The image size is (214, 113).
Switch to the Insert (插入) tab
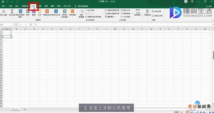point(17,6)
